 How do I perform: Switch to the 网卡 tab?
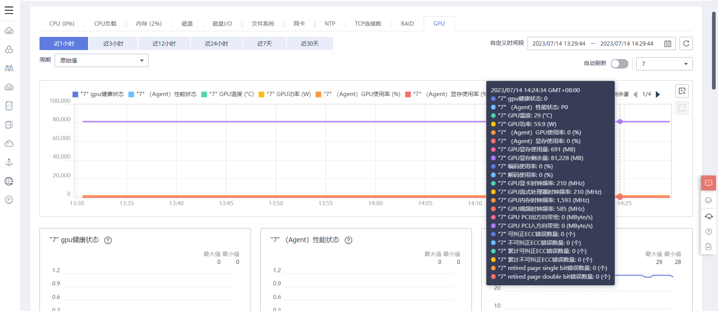[x=299, y=23]
